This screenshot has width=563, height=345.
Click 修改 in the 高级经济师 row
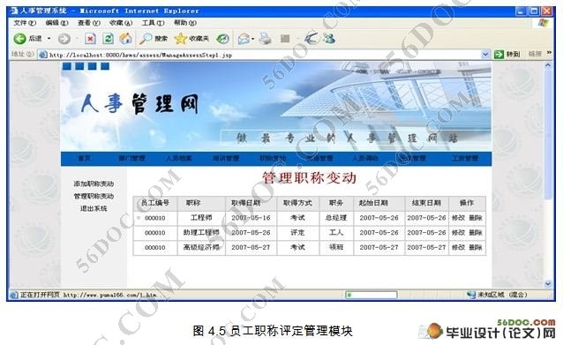tap(458, 247)
